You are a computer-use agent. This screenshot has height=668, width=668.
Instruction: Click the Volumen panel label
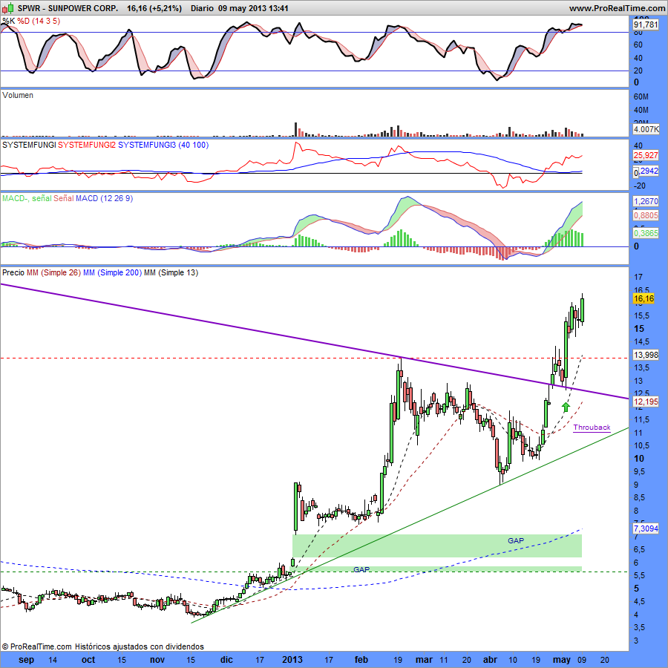[x=18, y=95]
